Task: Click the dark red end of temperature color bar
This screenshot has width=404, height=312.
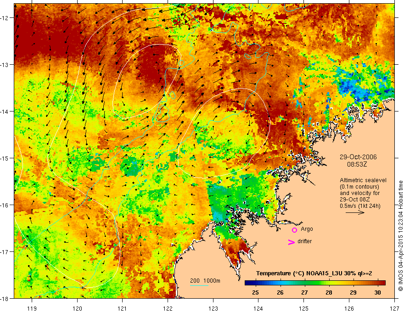Action: [383, 283]
